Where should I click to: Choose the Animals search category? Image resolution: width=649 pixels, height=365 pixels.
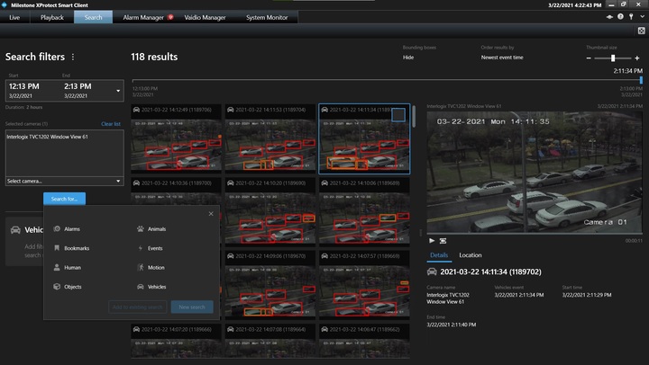tap(157, 229)
